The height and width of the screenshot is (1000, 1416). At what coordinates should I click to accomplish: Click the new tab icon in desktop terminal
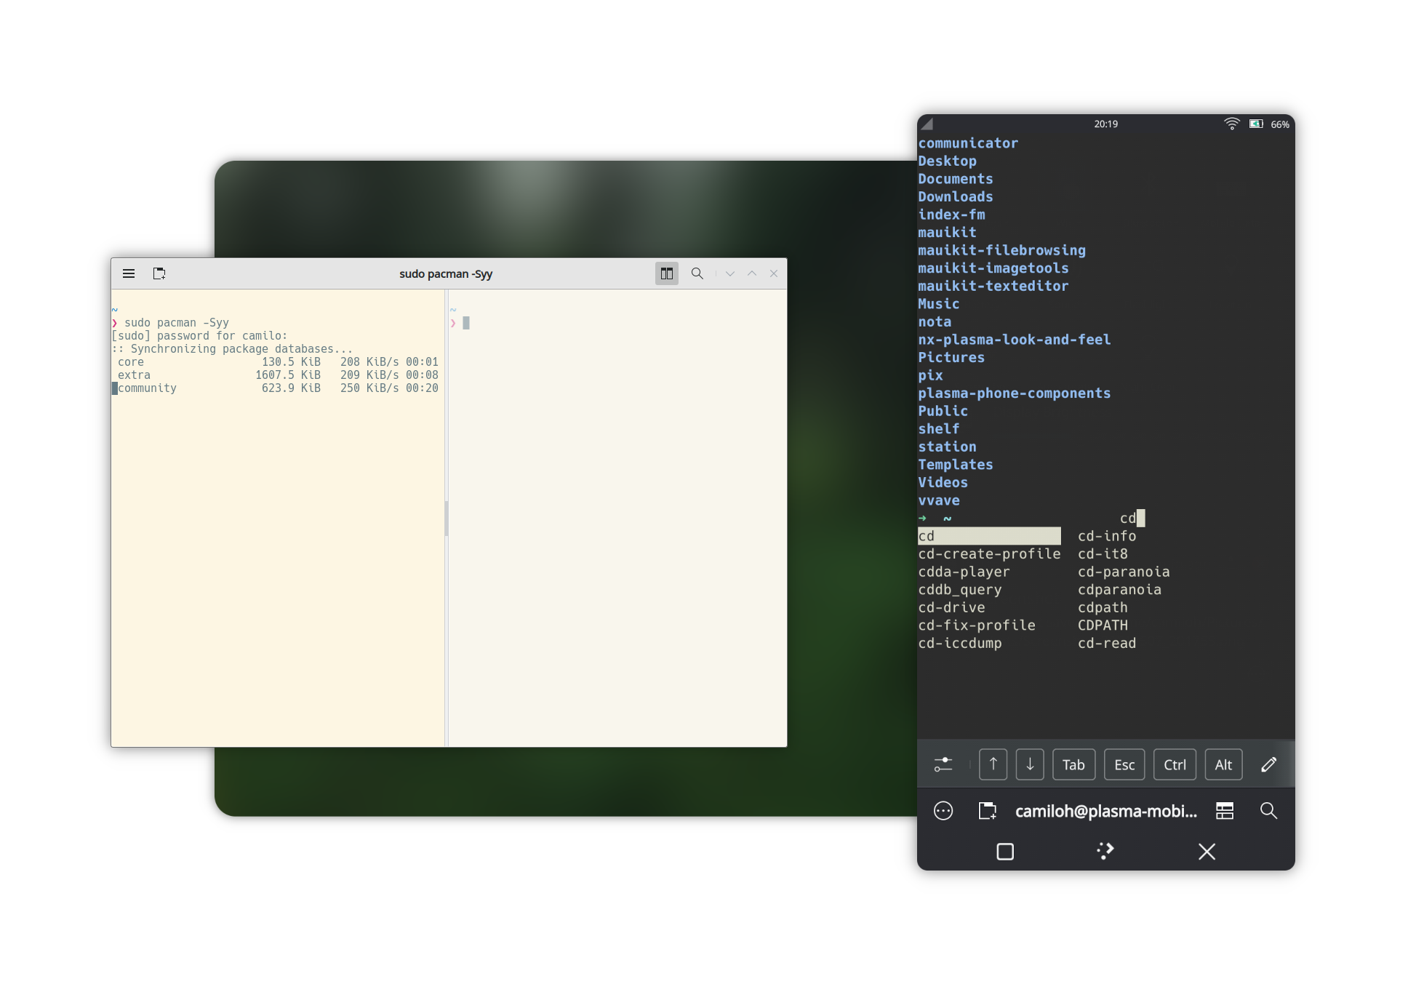pyautogui.click(x=159, y=273)
